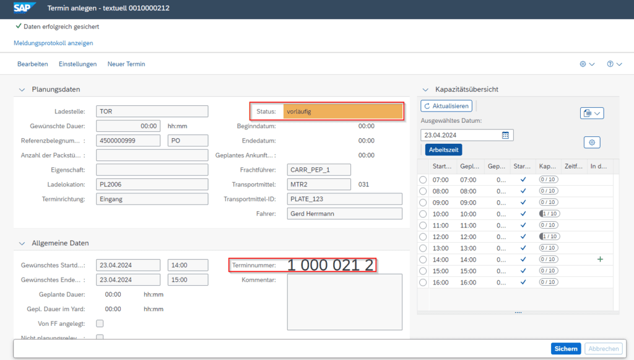Click the Transportmittel field MTR2

coord(319,185)
